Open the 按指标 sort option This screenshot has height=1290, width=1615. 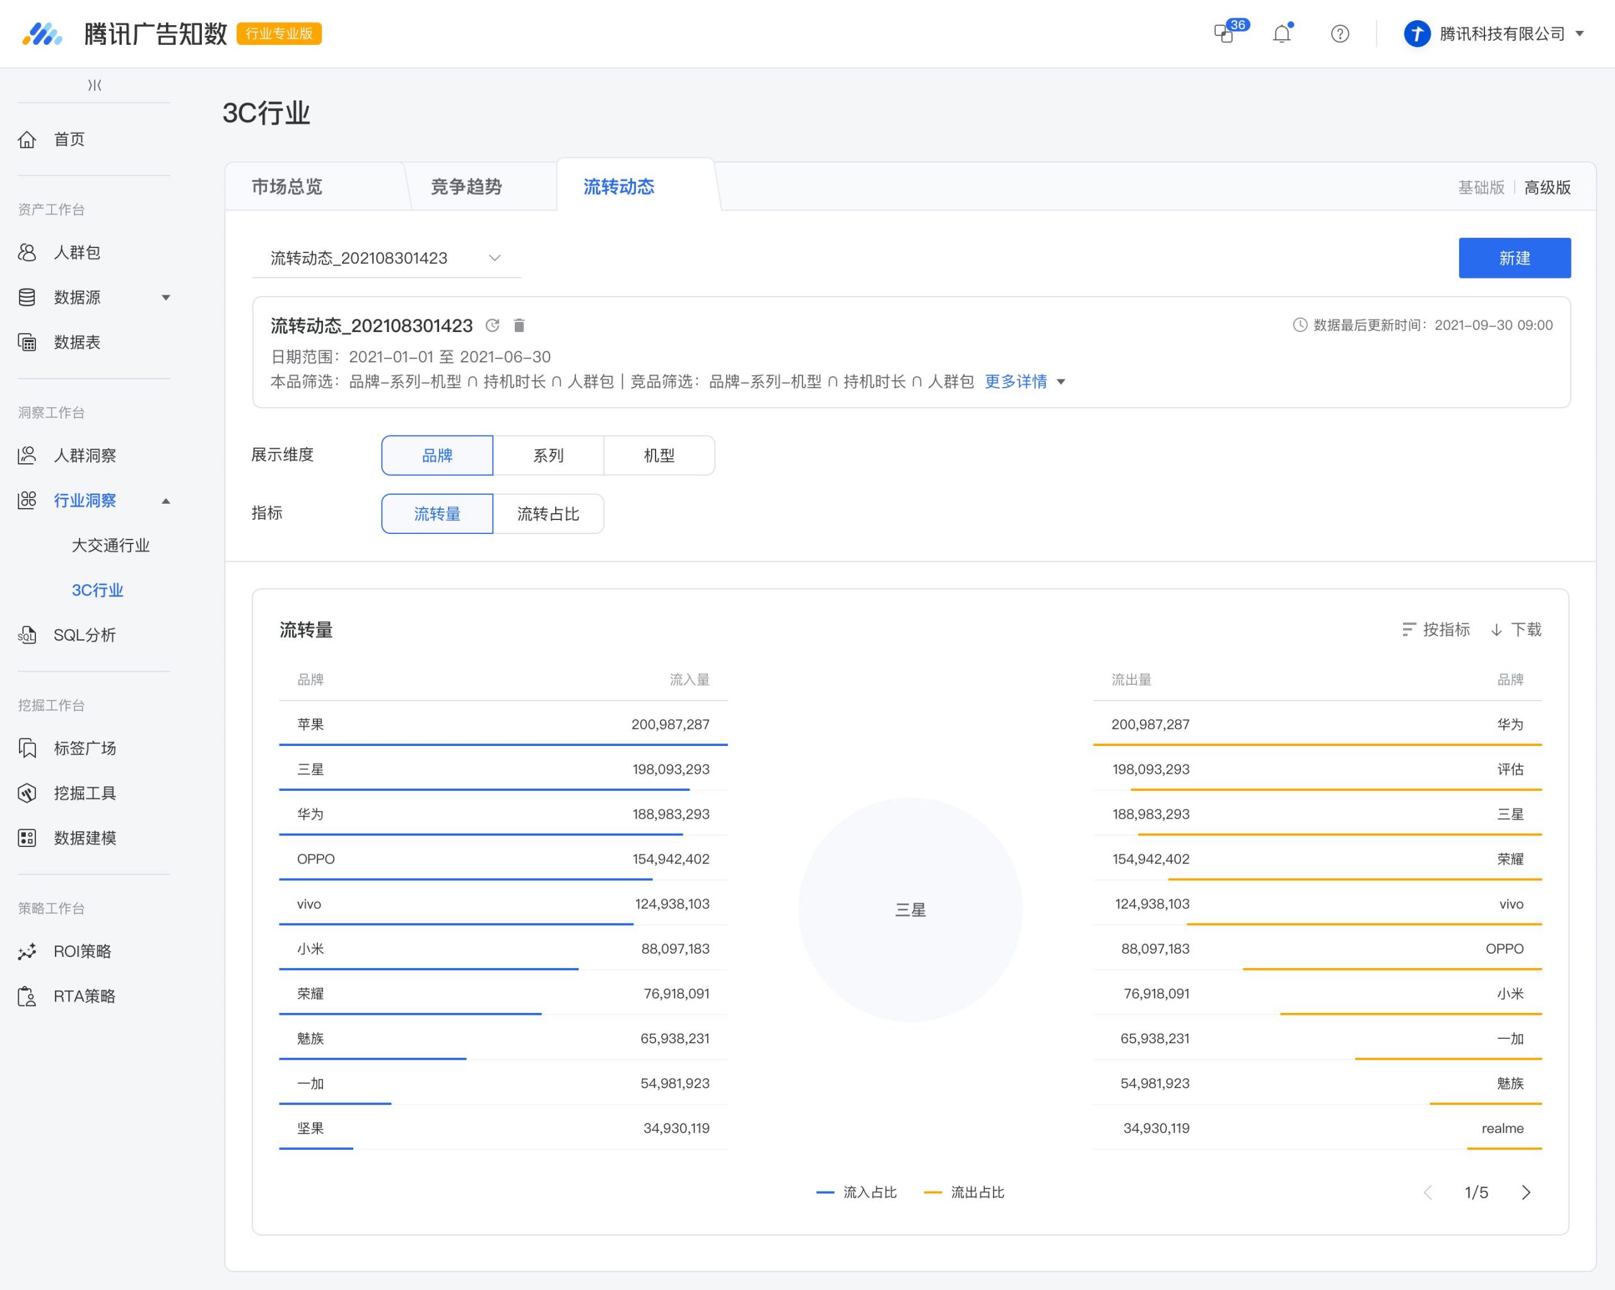point(1435,630)
